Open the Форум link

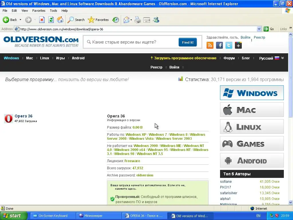pos(229,58)
